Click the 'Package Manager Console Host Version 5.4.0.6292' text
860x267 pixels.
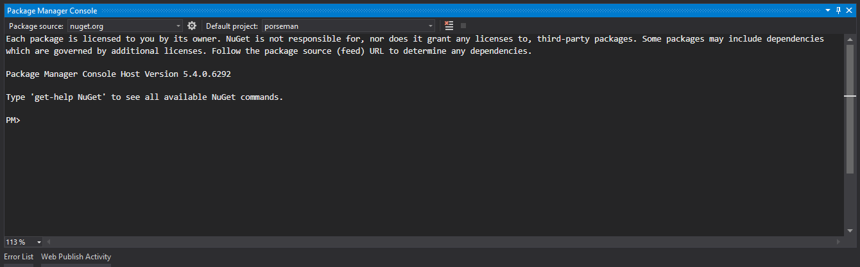click(x=118, y=74)
